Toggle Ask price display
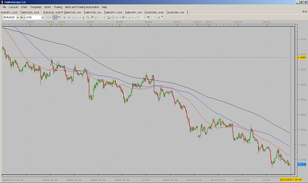Viewport: 308px width, 183px height. tap(59, 17)
